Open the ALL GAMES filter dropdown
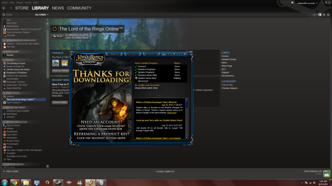 pos(41,15)
